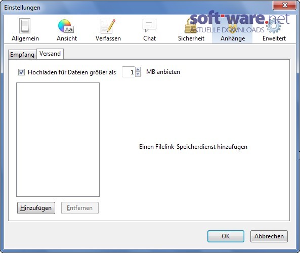Confirm settings with OK button
Image resolution: width=300 pixels, height=253 pixels.
[226, 236]
